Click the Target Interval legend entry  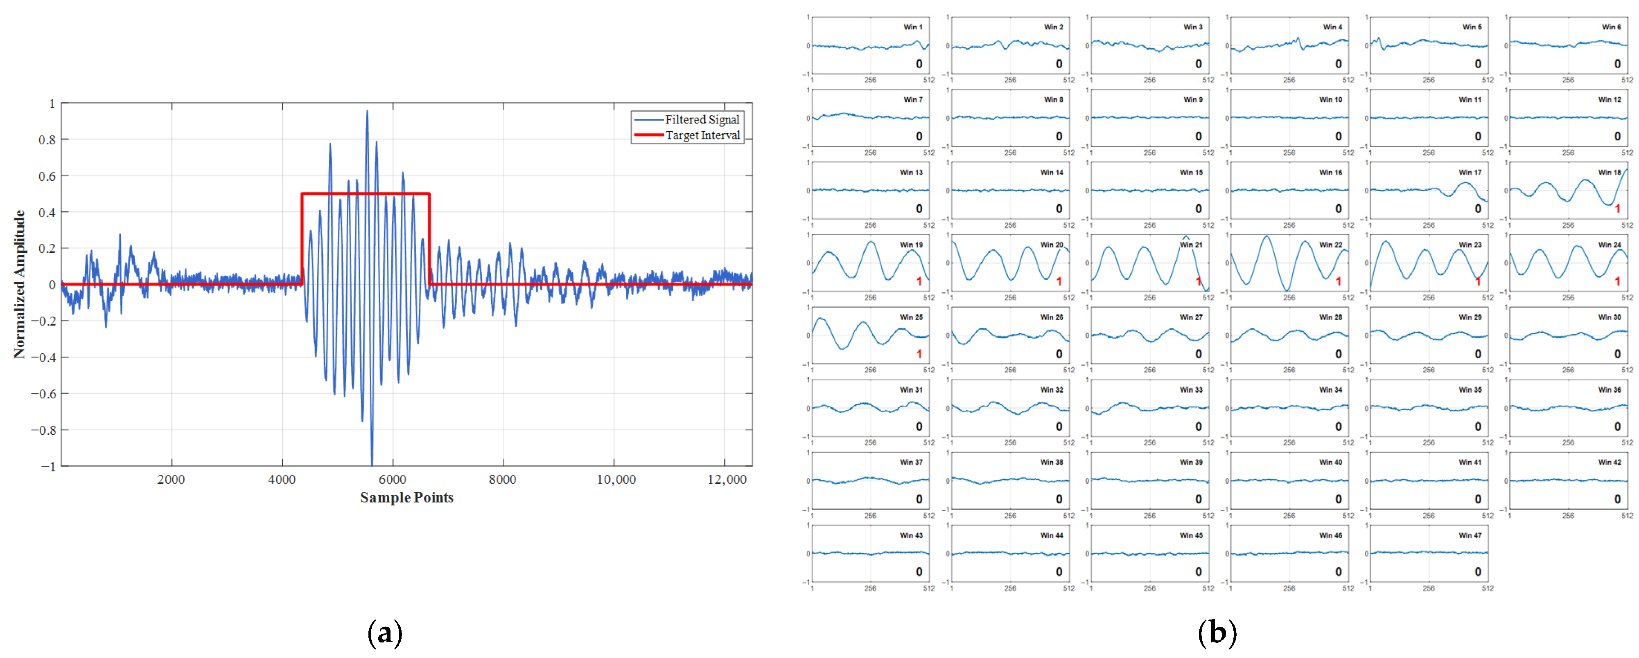point(702,135)
